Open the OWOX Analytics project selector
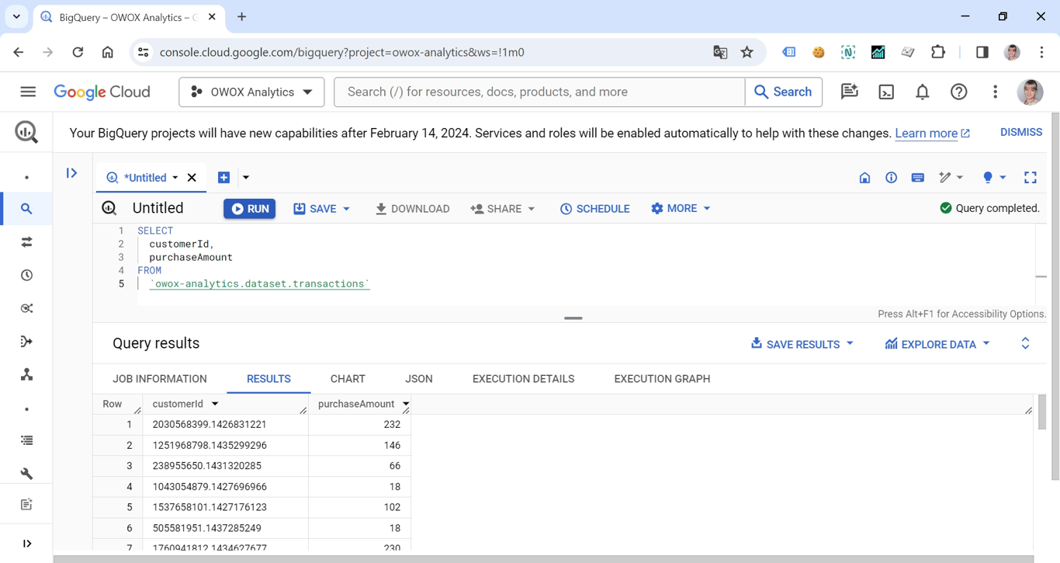 [x=251, y=92]
